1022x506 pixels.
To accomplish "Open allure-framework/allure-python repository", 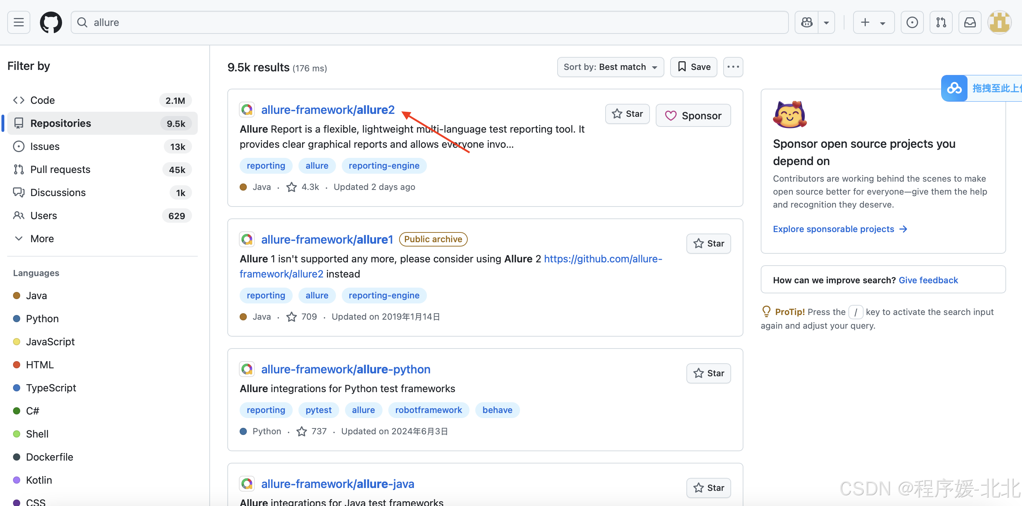I will (346, 369).
